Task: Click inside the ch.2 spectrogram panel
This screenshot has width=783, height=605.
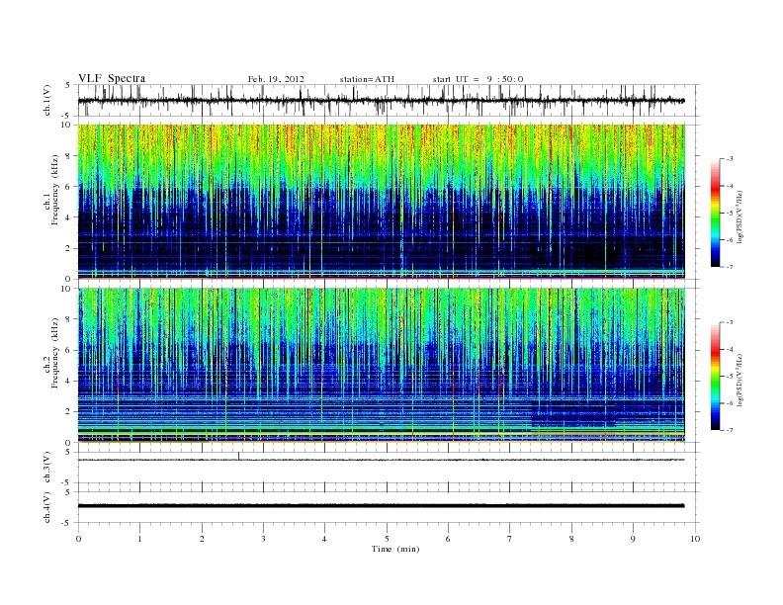Action: point(381,365)
